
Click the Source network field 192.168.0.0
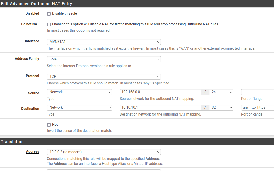click(160, 92)
